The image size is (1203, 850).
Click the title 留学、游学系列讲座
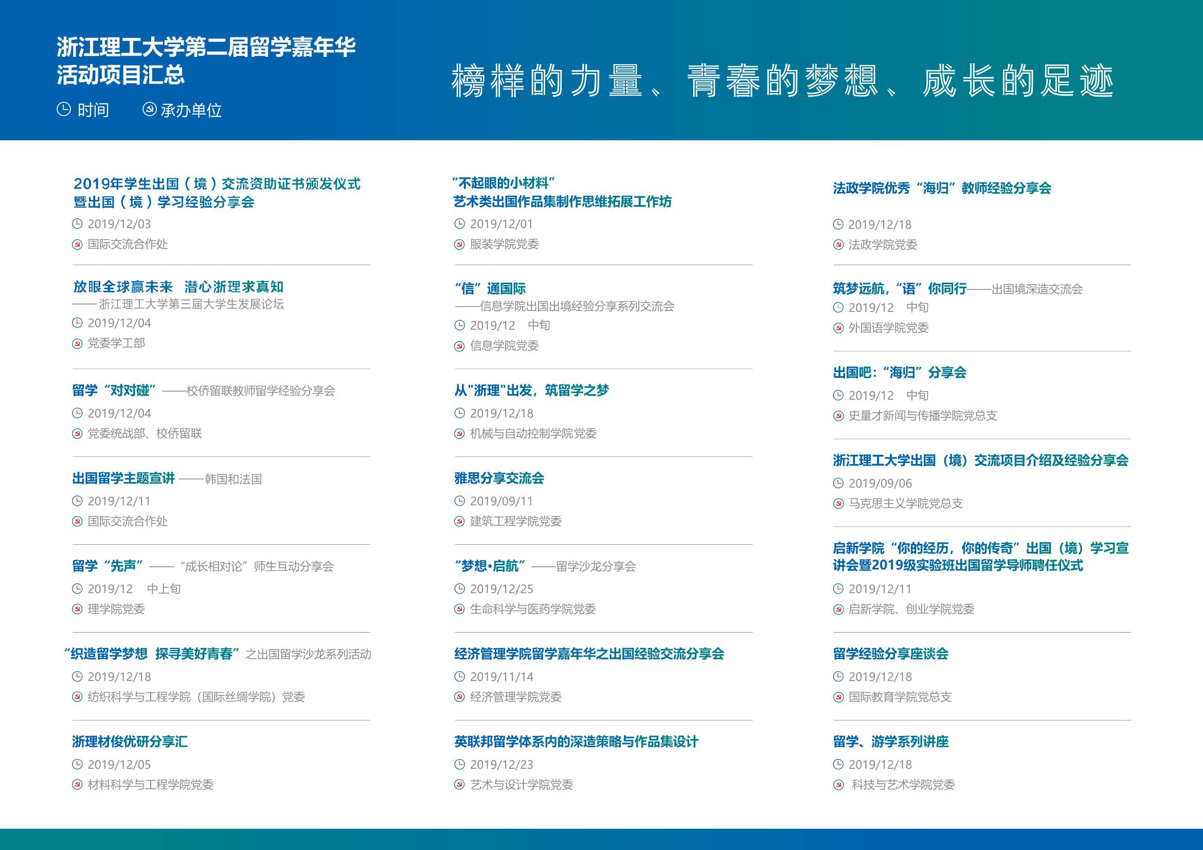coord(891,742)
